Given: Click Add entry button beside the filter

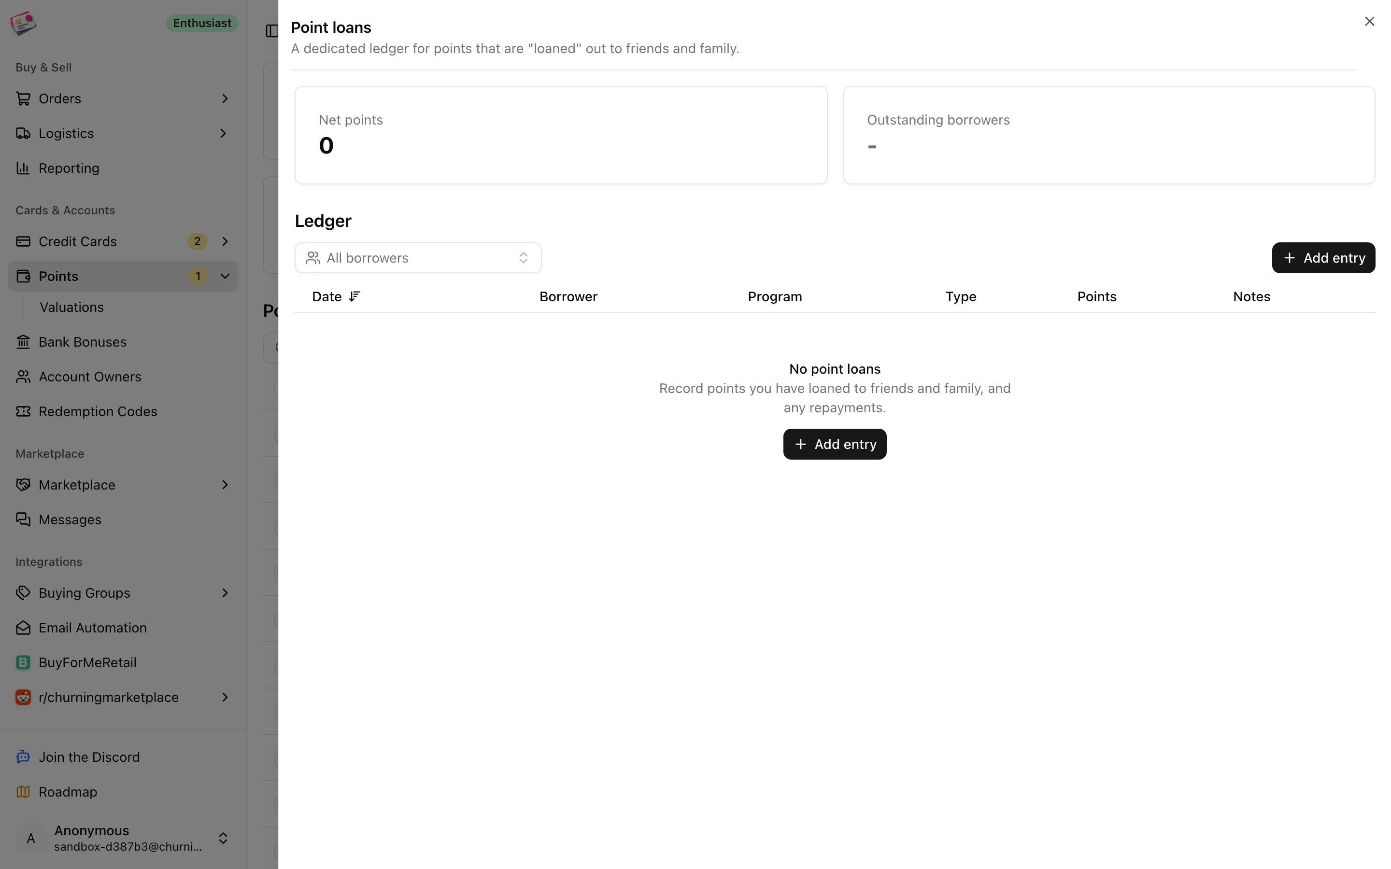Looking at the screenshot, I should coord(1323,258).
